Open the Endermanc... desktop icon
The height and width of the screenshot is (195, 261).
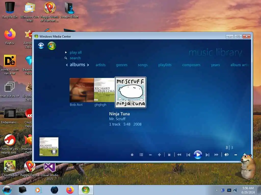(x=10, y=116)
